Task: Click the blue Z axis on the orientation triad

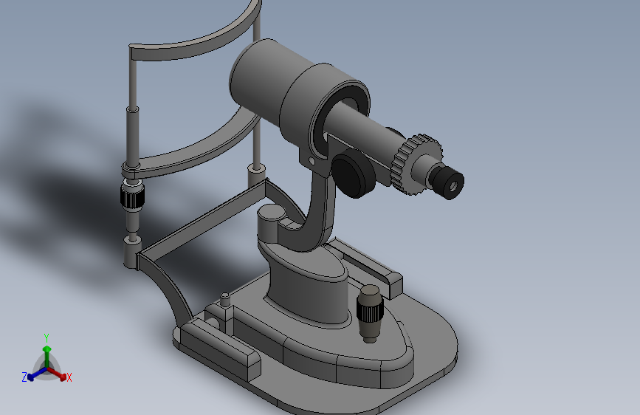Action: [x=35, y=374]
